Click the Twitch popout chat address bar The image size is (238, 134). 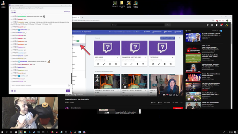pyautogui.click(x=40, y=8)
